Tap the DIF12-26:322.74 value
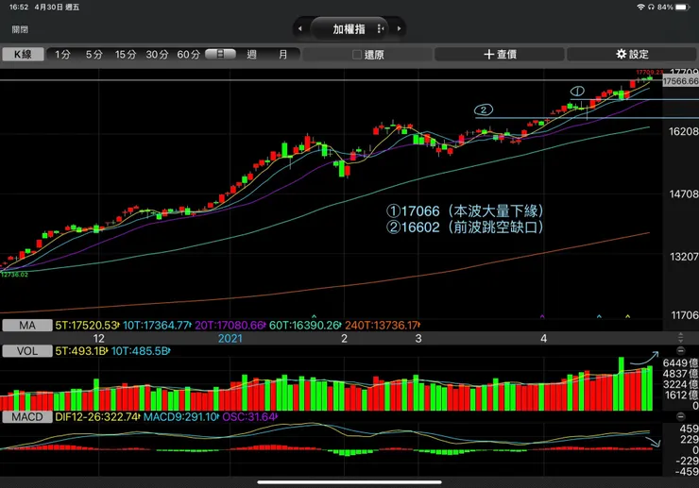The width and height of the screenshot is (699, 488). 97,417
